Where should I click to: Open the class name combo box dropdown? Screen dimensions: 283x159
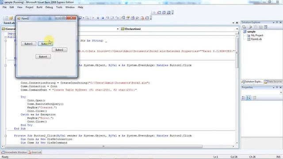(118, 29)
